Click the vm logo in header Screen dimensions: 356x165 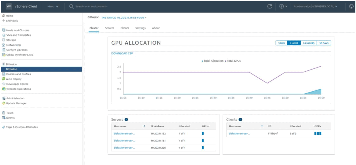point(9,6)
